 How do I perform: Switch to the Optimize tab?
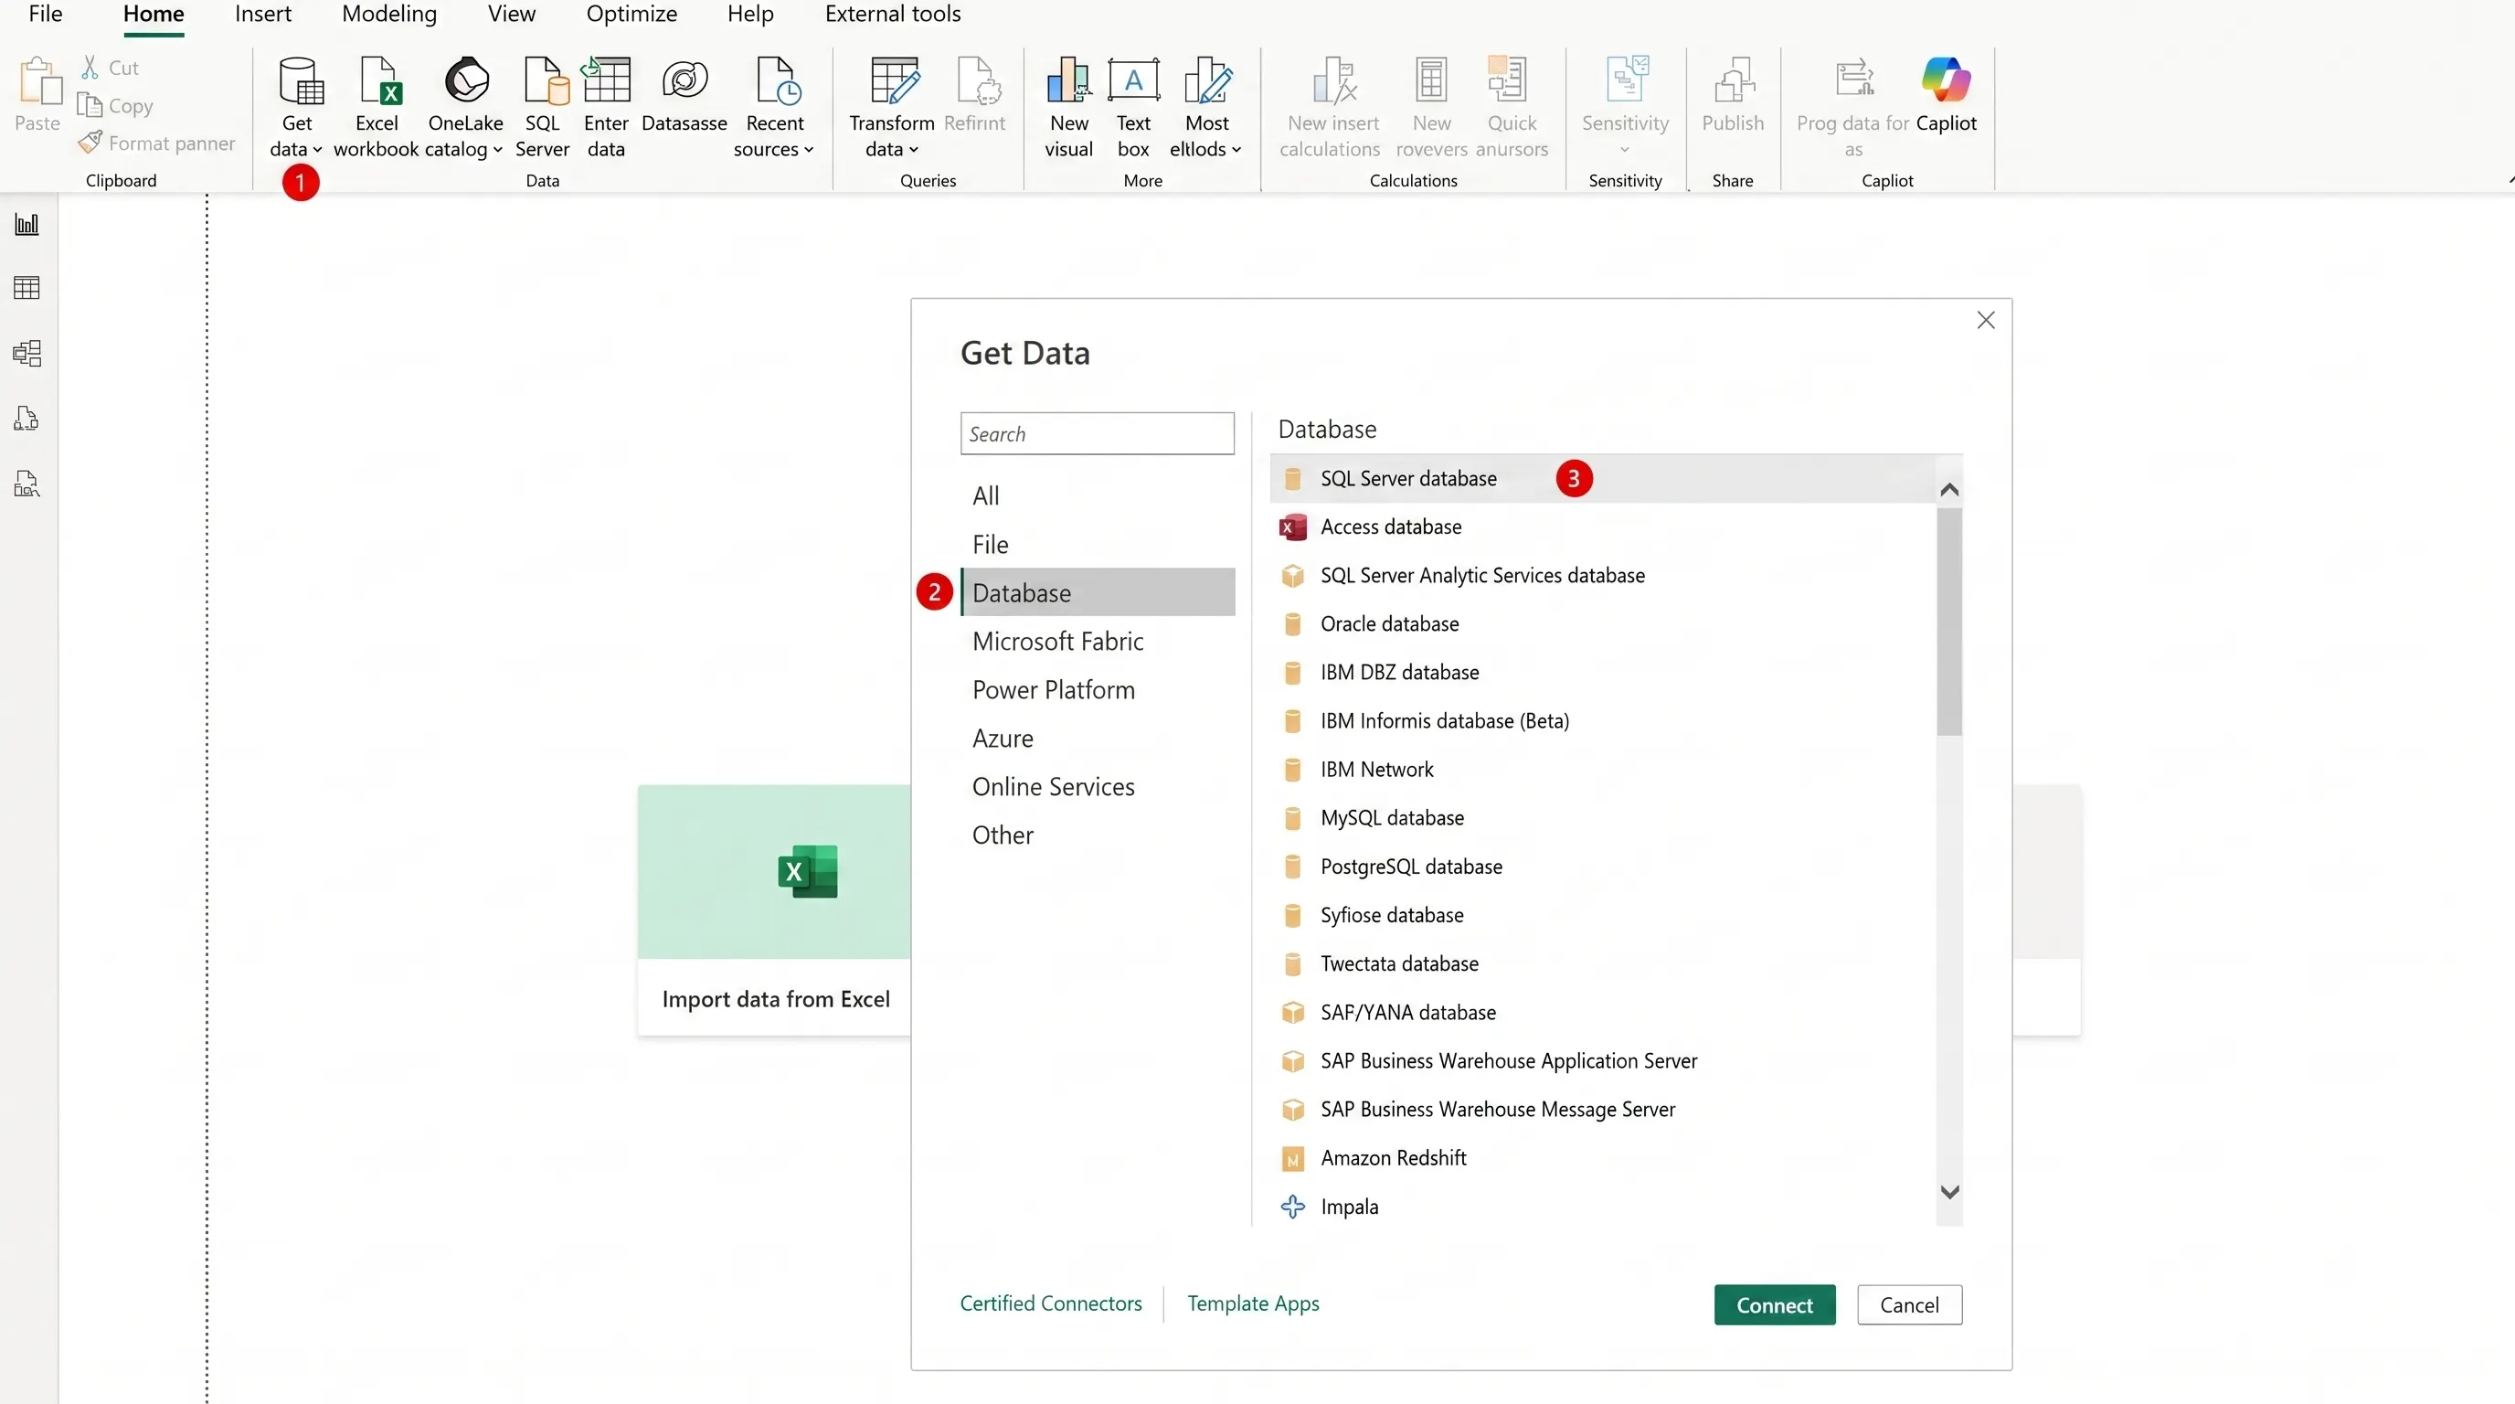(x=631, y=14)
